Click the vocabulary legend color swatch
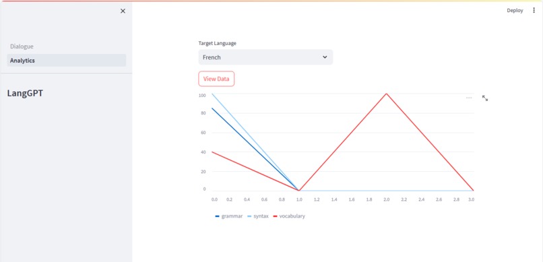This screenshot has width=543, height=262. coord(276,216)
